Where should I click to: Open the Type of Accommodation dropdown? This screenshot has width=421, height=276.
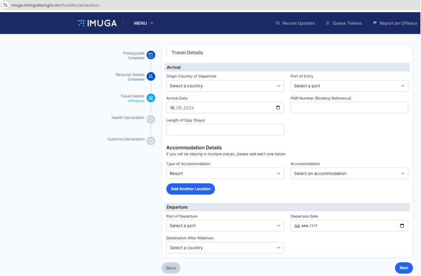click(225, 173)
